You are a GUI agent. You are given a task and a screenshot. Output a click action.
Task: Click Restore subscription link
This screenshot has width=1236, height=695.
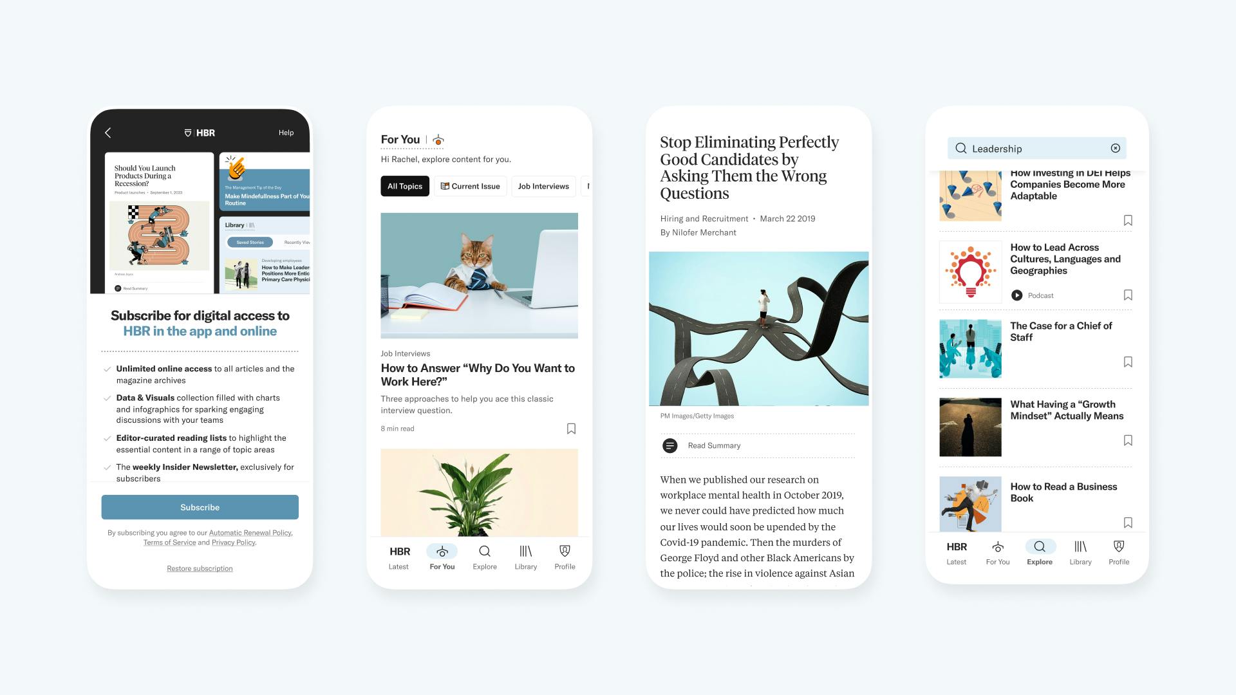(200, 568)
